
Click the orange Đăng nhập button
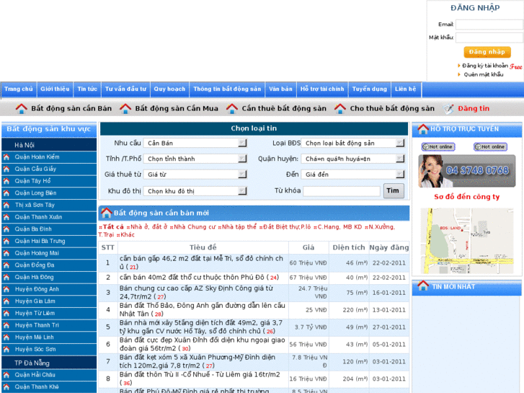(487, 52)
